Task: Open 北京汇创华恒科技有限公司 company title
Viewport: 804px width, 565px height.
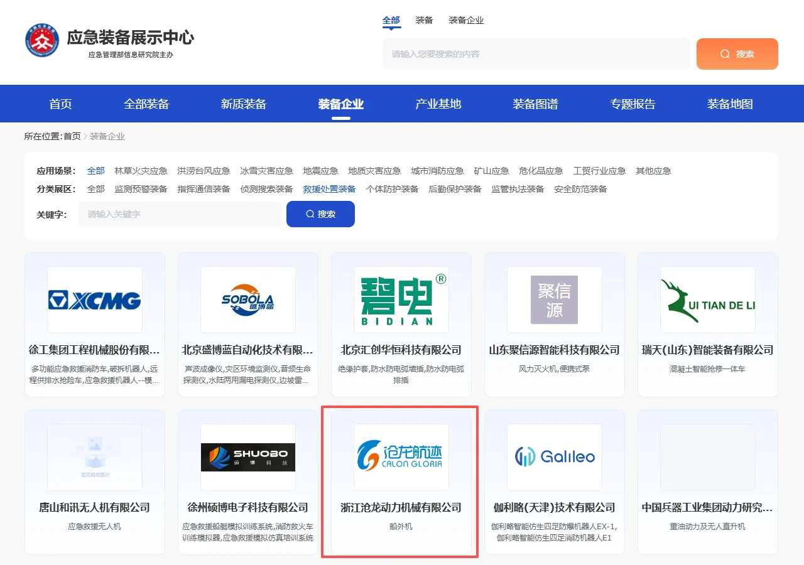Action: click(x=401, y=350)
